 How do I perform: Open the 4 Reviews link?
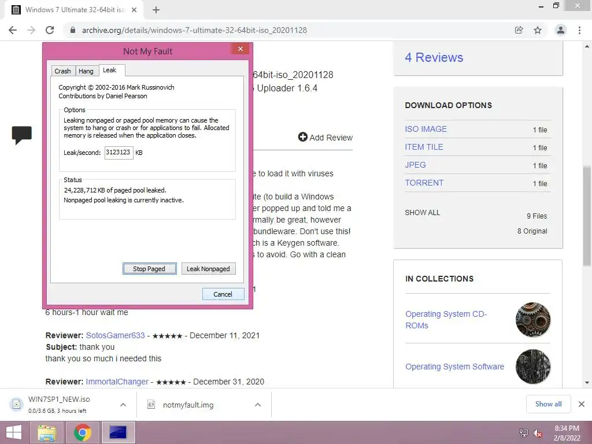[x=434, y=57]
